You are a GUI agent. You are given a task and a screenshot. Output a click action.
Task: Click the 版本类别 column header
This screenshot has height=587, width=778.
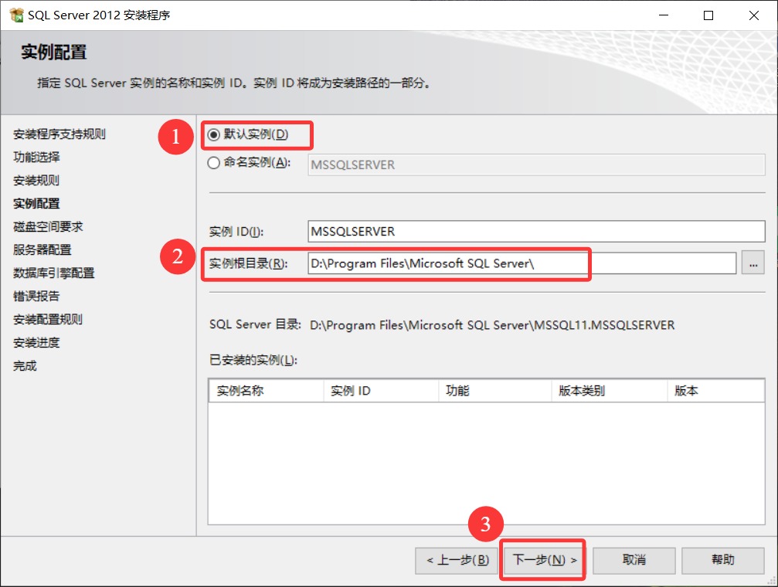[610, 391]
